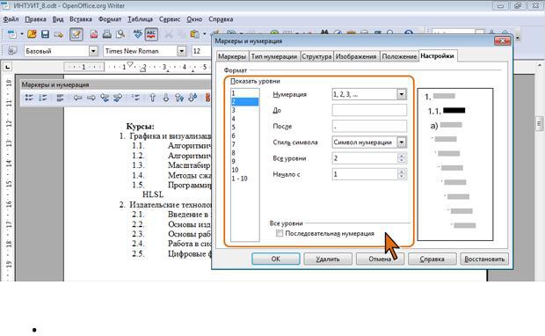The image size is (545, 336).
Task: Increase the Все уровни value
Action: (x=402, y=156)
